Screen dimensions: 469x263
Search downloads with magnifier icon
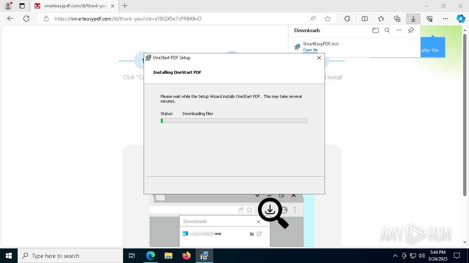click(x=387, y=30)
